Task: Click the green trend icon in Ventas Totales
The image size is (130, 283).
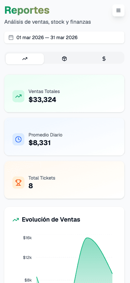Action: tap(18, 96)
